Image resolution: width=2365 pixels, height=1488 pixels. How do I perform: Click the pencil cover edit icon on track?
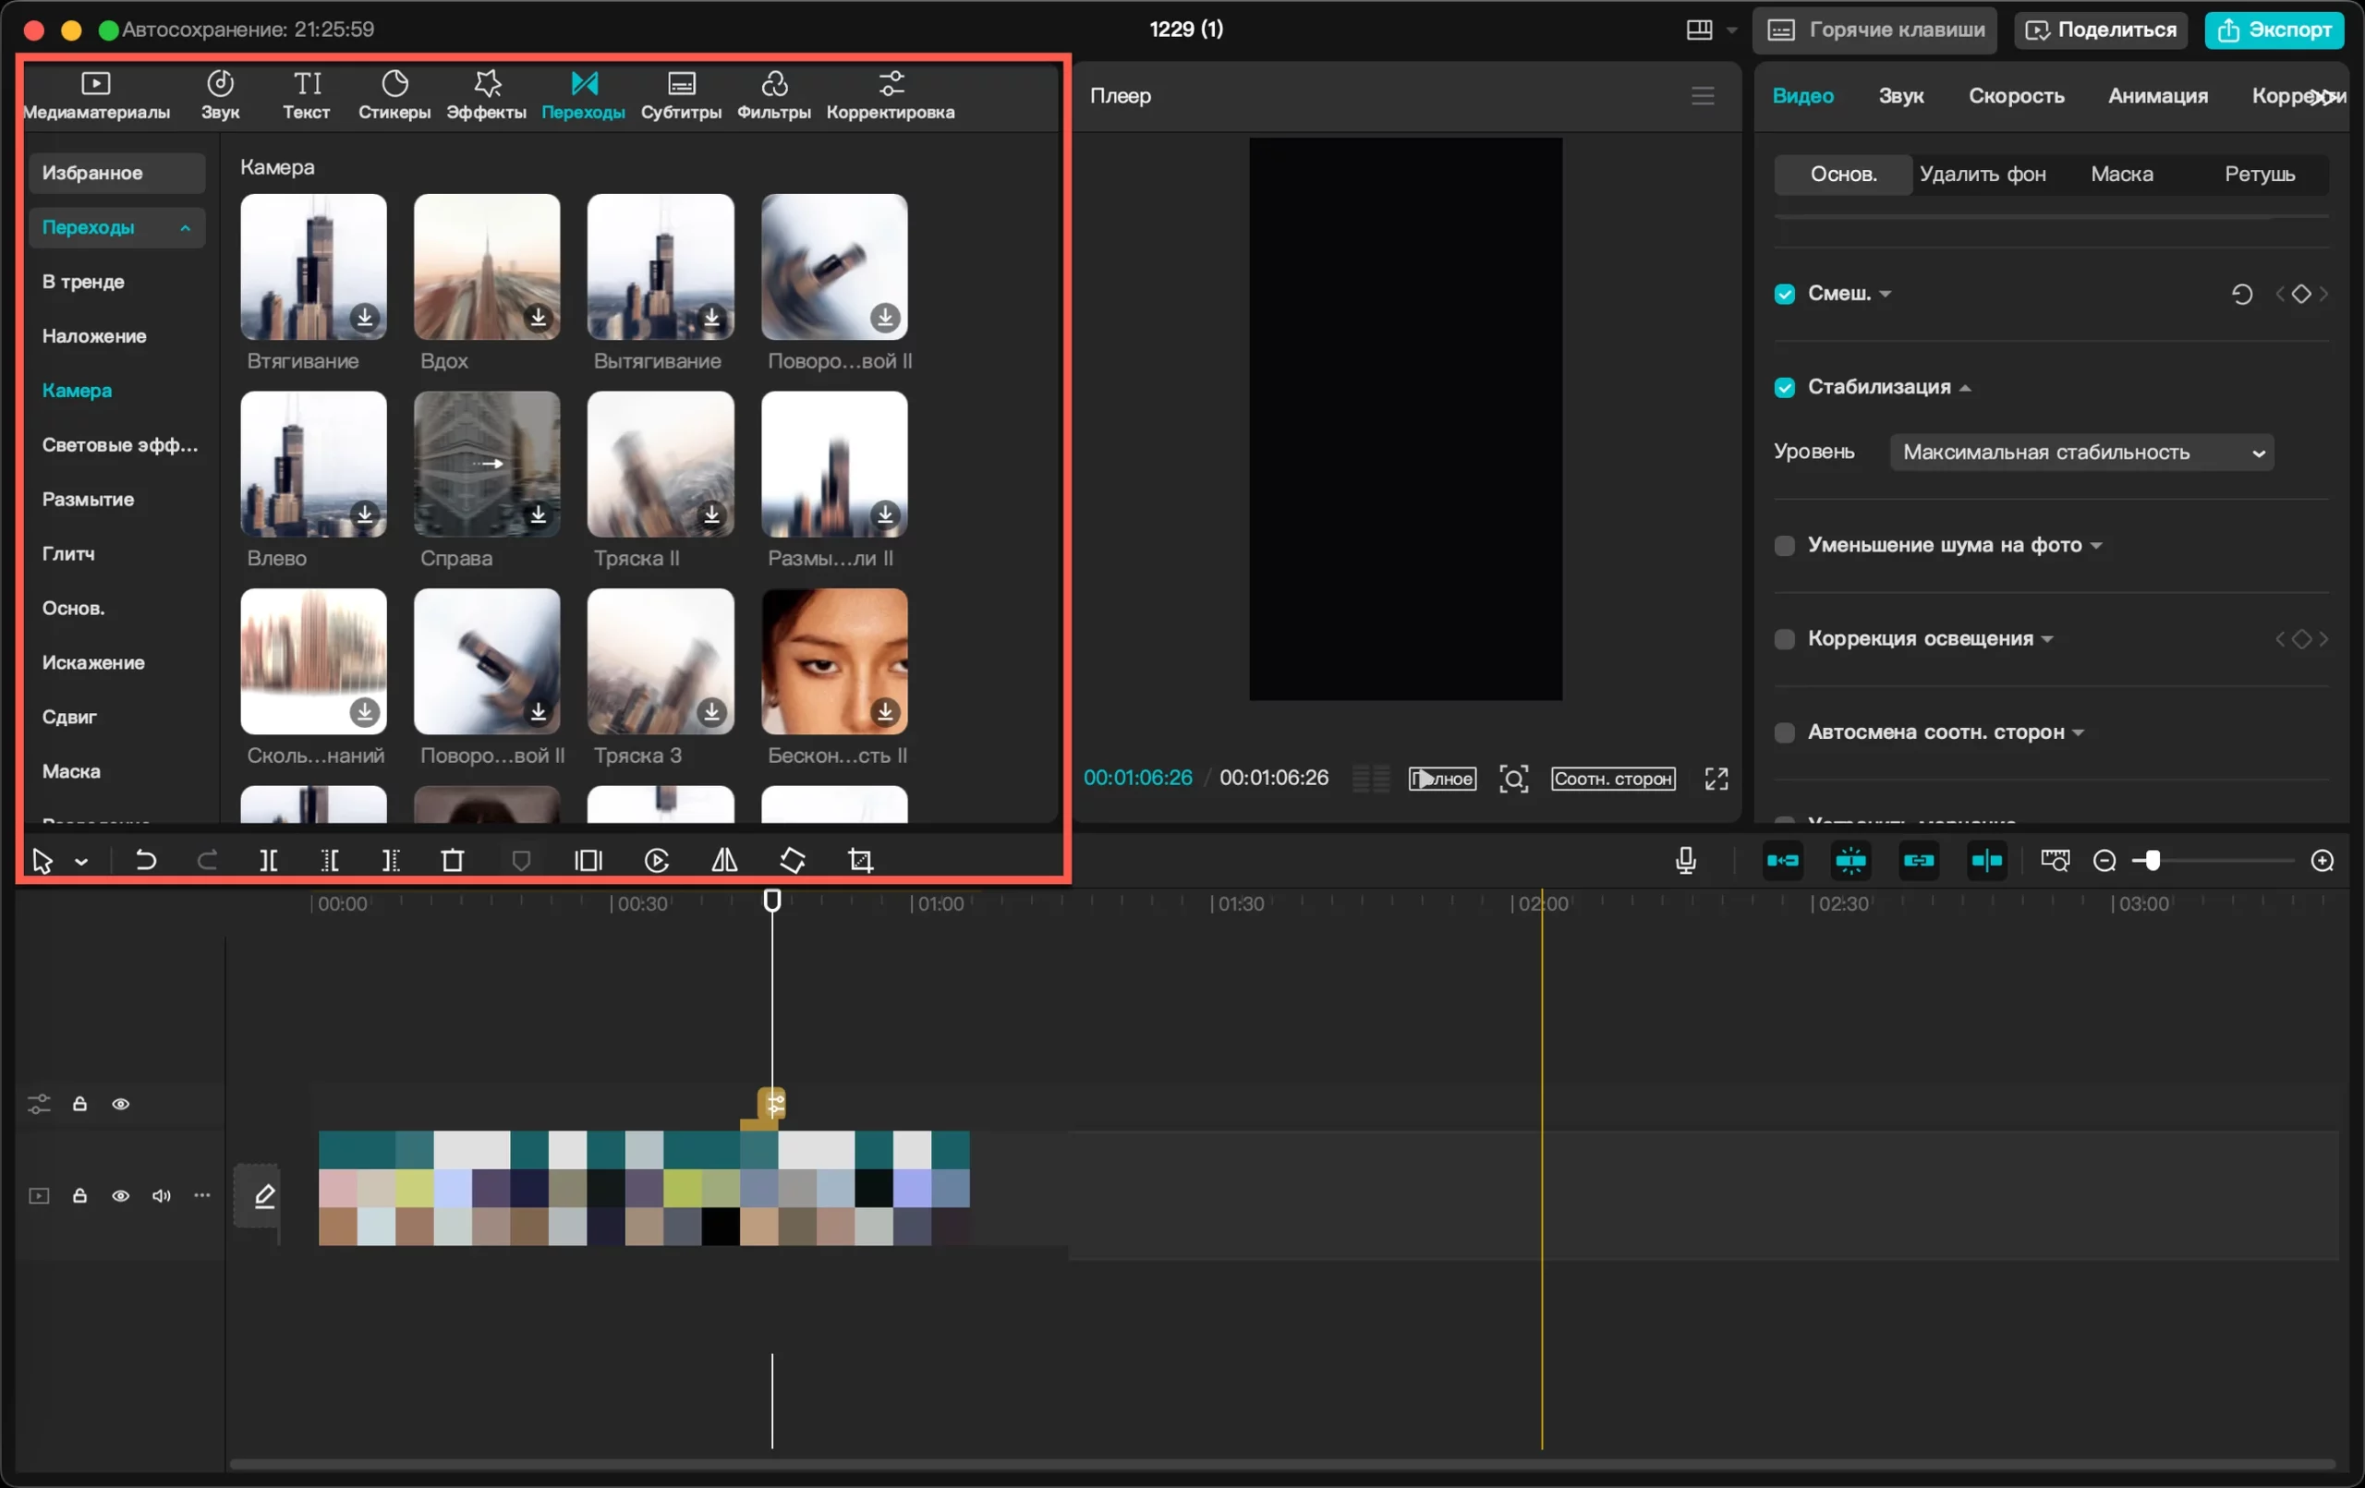point(264,1195)
